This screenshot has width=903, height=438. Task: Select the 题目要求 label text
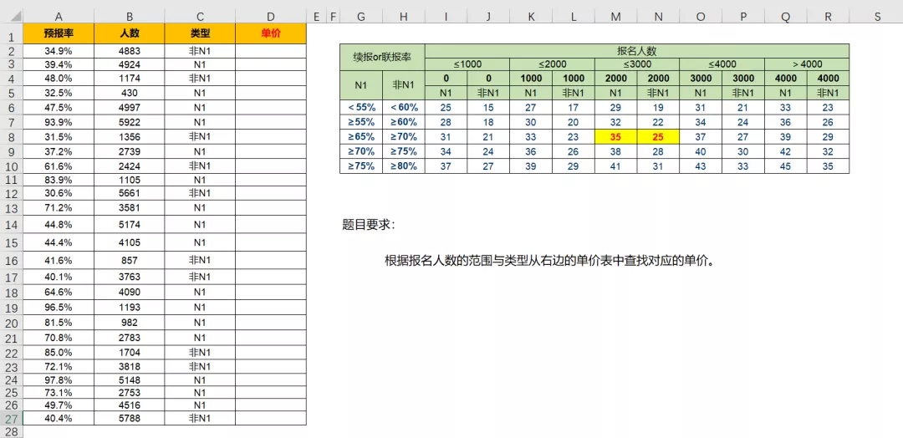pos(369,225)
